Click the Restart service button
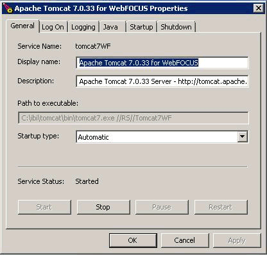 click(x=221, y=207)
